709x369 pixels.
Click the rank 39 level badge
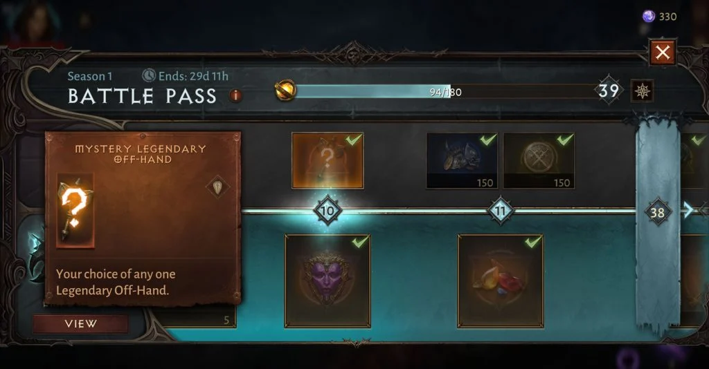point(609,91)
